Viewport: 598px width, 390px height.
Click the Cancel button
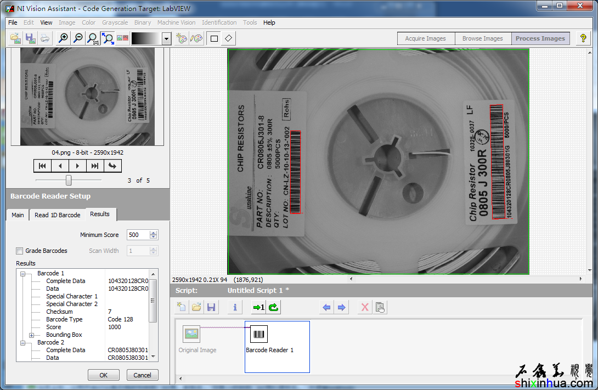(142, 375)
